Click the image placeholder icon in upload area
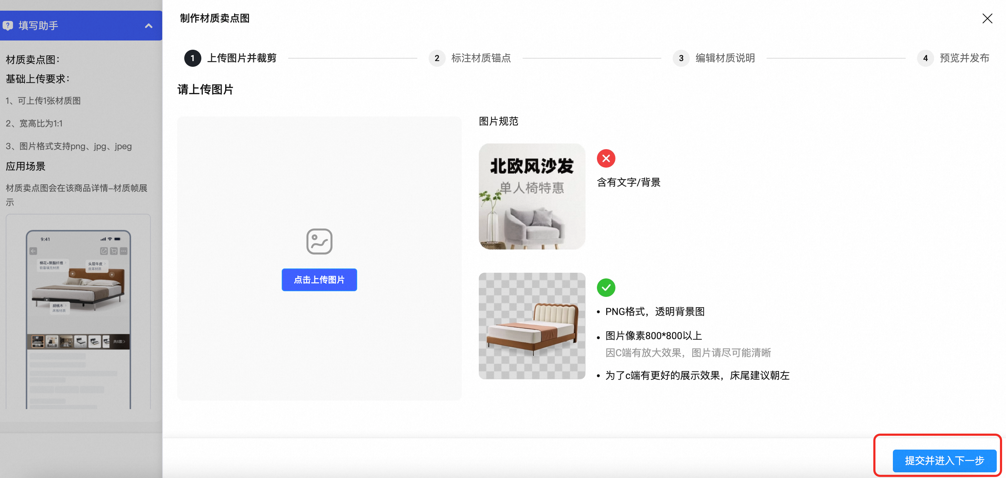 point(319,241)
